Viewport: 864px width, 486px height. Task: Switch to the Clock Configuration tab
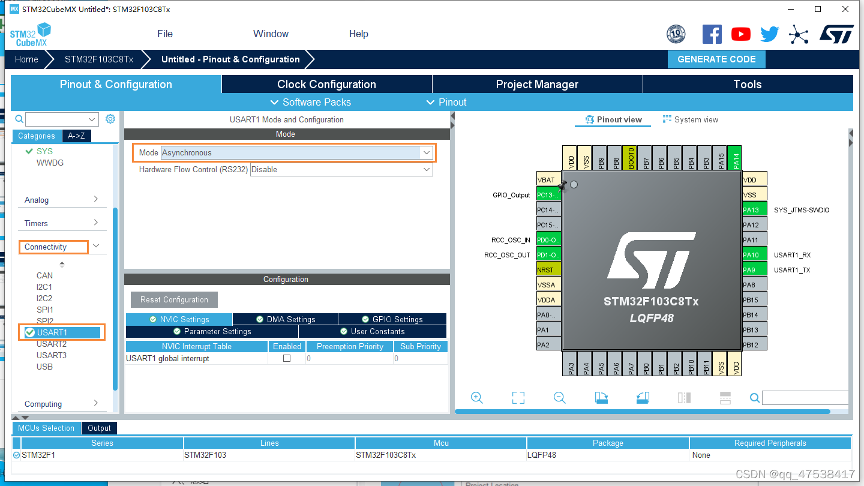point(327,84)
